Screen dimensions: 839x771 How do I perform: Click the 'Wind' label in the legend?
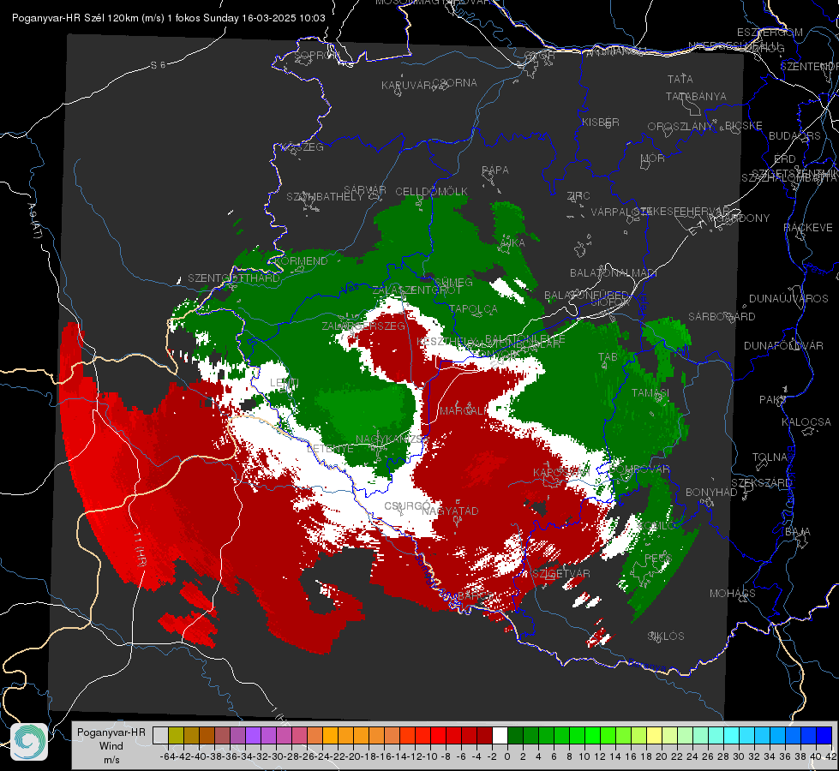(111, 746)
